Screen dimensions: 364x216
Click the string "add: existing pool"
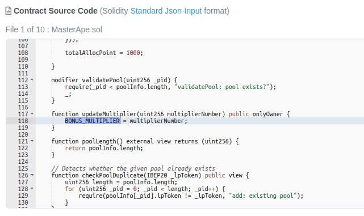(263, 196)
